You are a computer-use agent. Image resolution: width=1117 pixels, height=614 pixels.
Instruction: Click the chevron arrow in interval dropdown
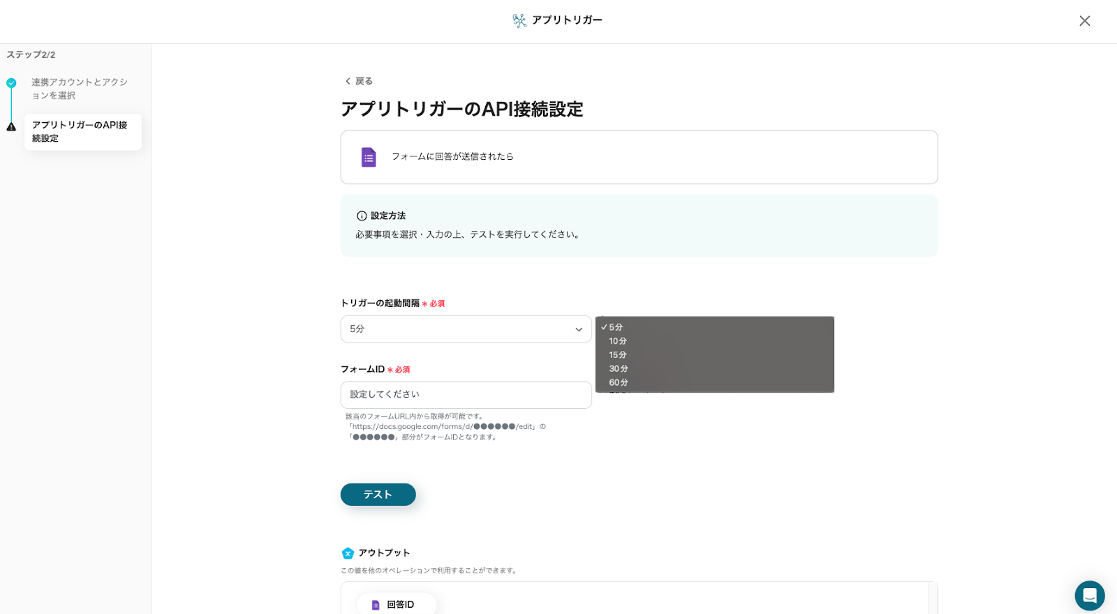click(579, 330)
